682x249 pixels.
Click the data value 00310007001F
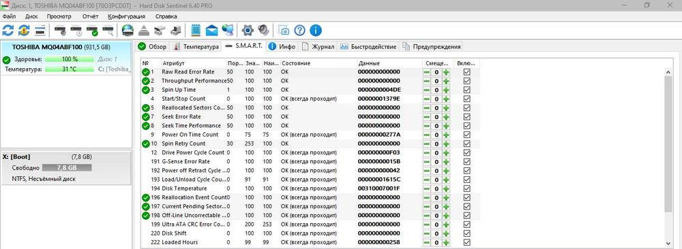point(379,188)
